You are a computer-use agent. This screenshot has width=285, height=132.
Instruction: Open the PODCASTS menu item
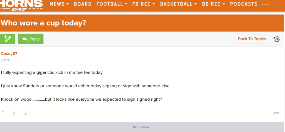tap(244, 4)
